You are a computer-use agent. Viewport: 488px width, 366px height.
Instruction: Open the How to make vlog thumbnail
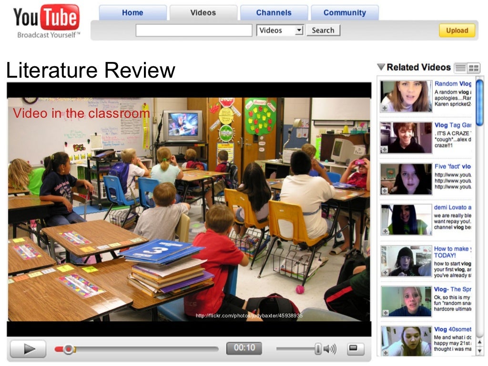pyautogui.click(x=406, y=261)
